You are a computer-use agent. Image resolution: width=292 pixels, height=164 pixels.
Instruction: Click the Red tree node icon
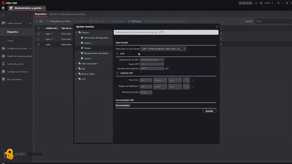click(79, 69)
